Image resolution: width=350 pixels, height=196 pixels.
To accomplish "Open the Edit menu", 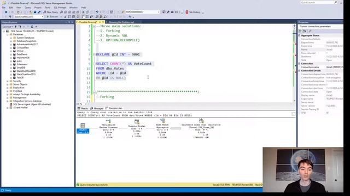I will coord(11,8).
